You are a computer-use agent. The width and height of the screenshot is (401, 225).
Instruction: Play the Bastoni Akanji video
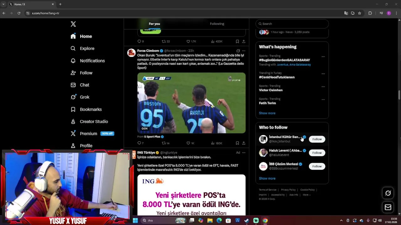click(x=191, y=103)
